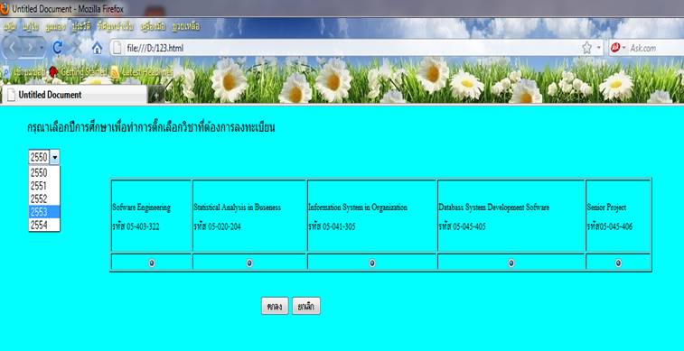The width and height of the screenshot is (684, 351).
Task: Click the 'Databass System Development Sofware' course name
Action: coord(494,208)
